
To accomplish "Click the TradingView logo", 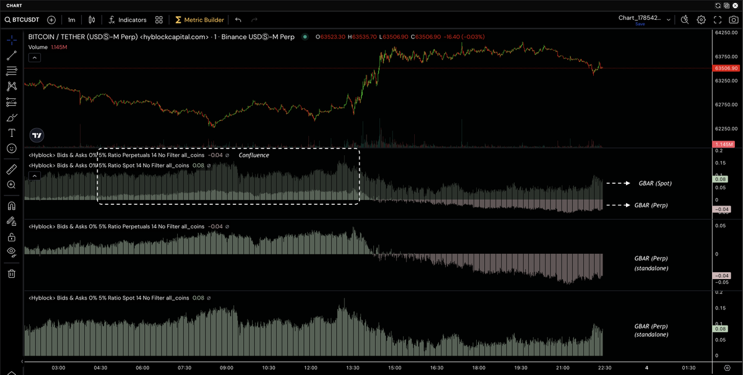I will click(37, 135).
